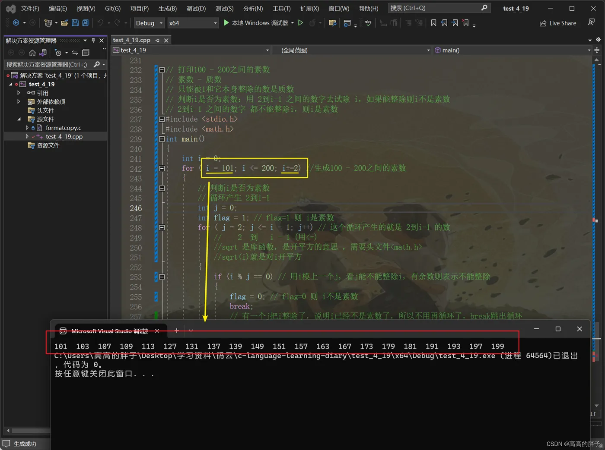Click the spell check abc icon
The height and width of the screenshot is (450, 605).
point(368,23)
